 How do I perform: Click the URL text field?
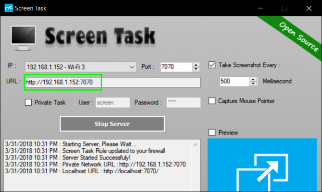coord(112,82)
